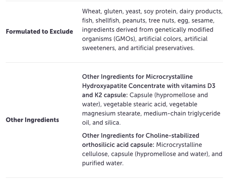Click the word "Wheat" in the exclusion list

click(91, 11)
